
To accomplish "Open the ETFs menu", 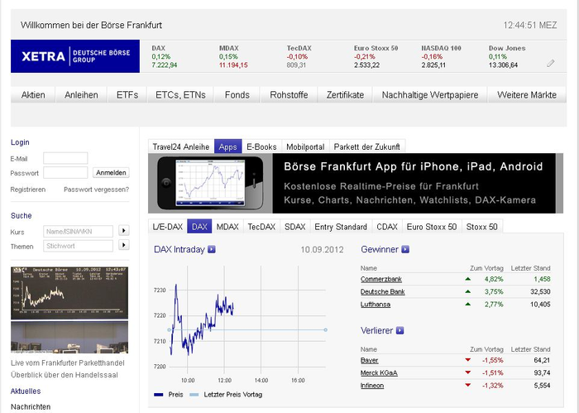I will (127, 95).
